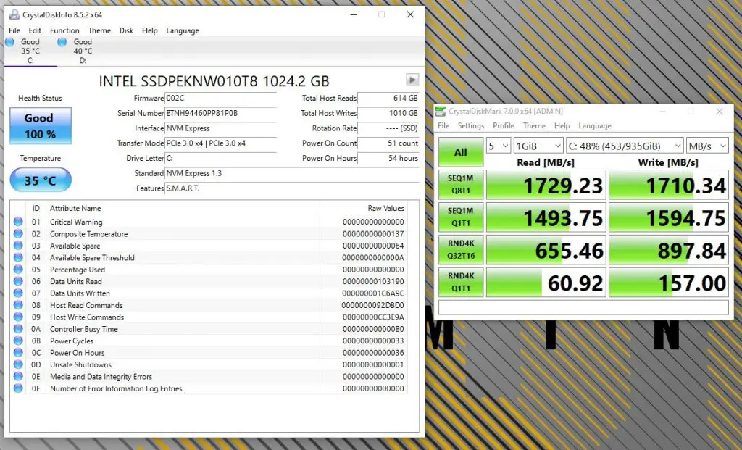Click status icon for Available Spare row

click(18, 245)
